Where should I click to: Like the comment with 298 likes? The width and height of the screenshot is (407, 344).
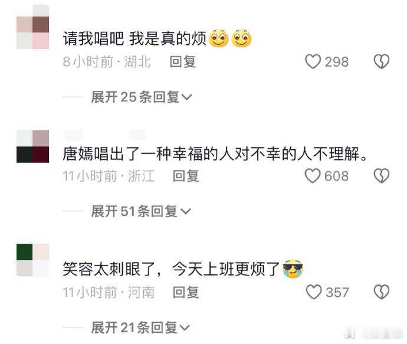click(x=313, y=61)
